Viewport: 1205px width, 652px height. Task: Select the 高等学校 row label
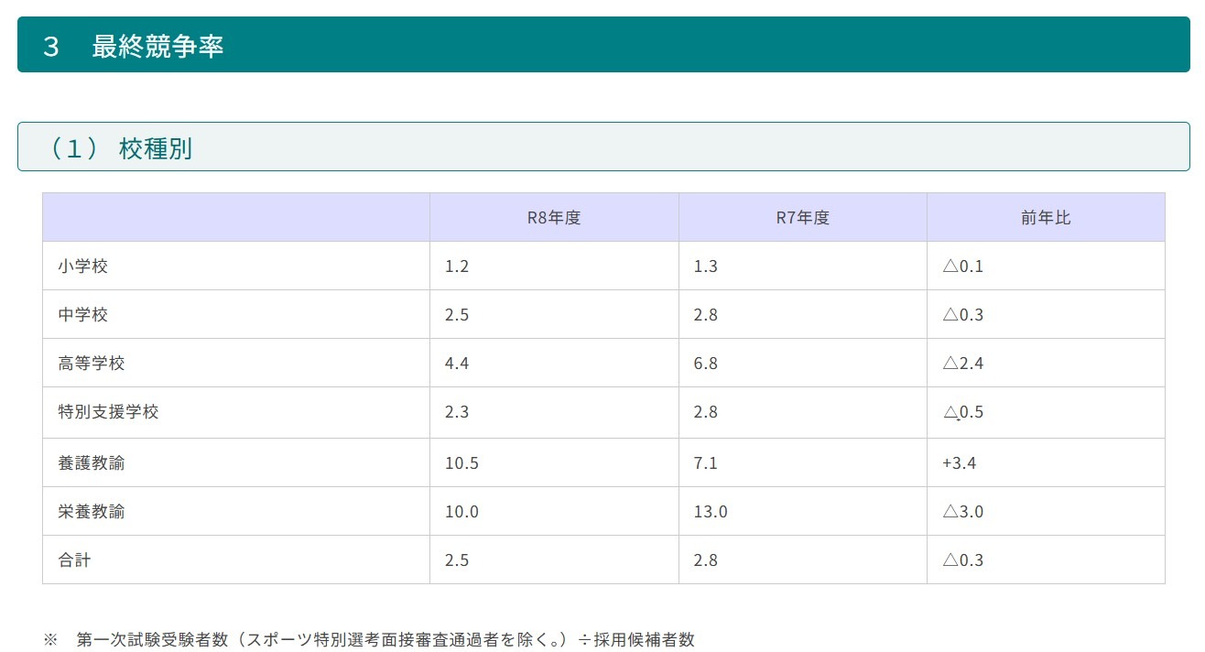click(x=92, y=364)
